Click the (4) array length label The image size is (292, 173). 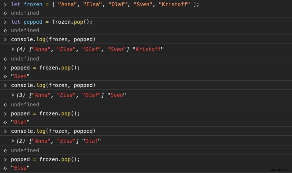click(x=21, y=49)
